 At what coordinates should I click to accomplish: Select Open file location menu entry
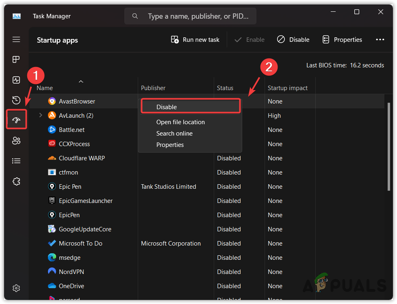click(180, 122)
